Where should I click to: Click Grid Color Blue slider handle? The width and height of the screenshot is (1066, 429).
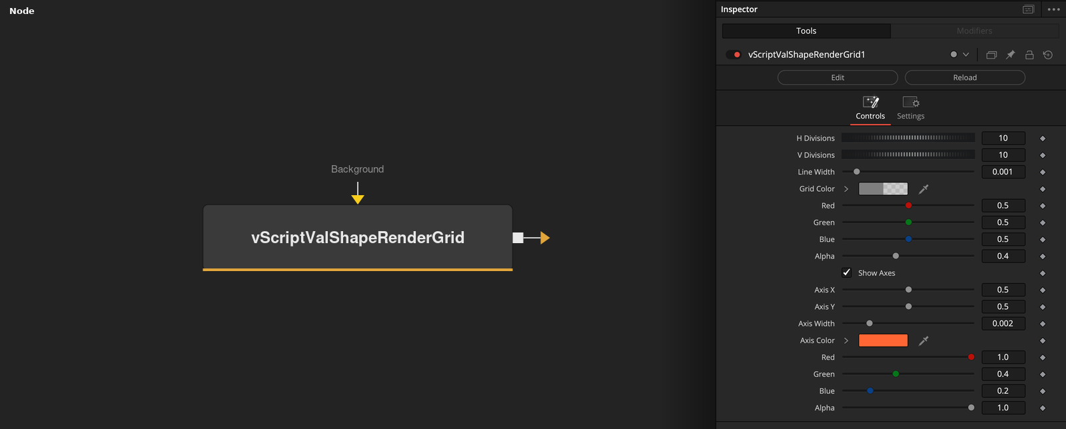point(909,239)
